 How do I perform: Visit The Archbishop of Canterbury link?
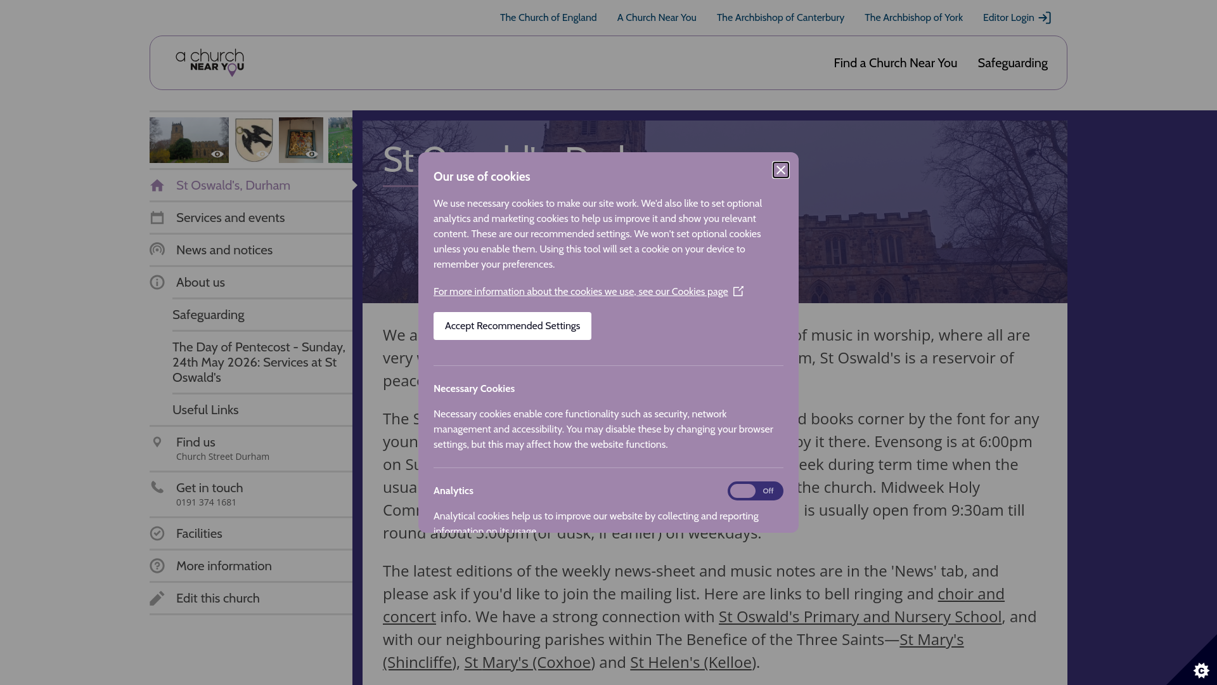click(x=780, y=18)
